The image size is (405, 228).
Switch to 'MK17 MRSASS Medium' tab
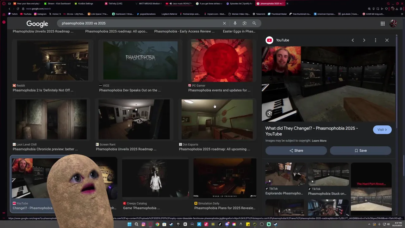point(149,3)
